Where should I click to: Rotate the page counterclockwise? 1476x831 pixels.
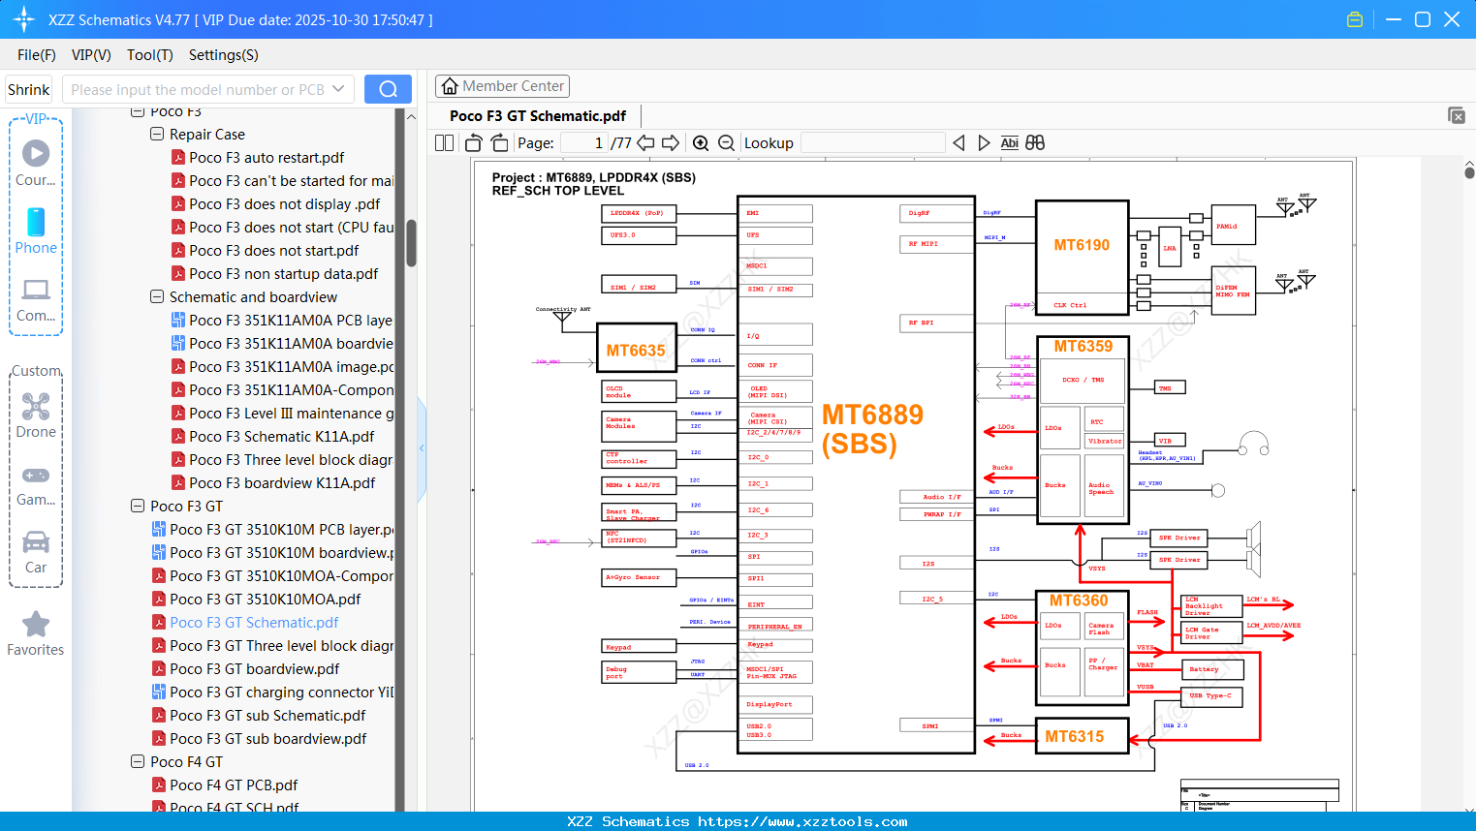[x=472, y=142]
